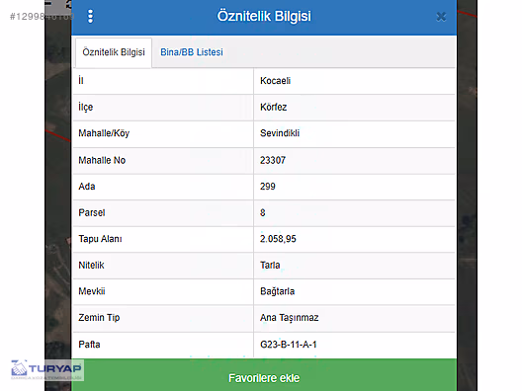
Task: Click the Pafta row label
Action: click(89, 345)
